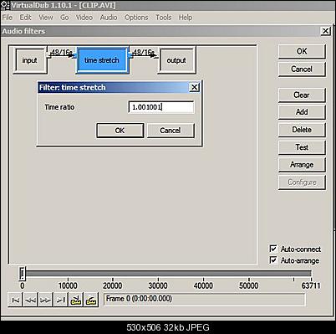Click the Clear button
The width and height of the screenshot is (336, 334).
point(302,95)
